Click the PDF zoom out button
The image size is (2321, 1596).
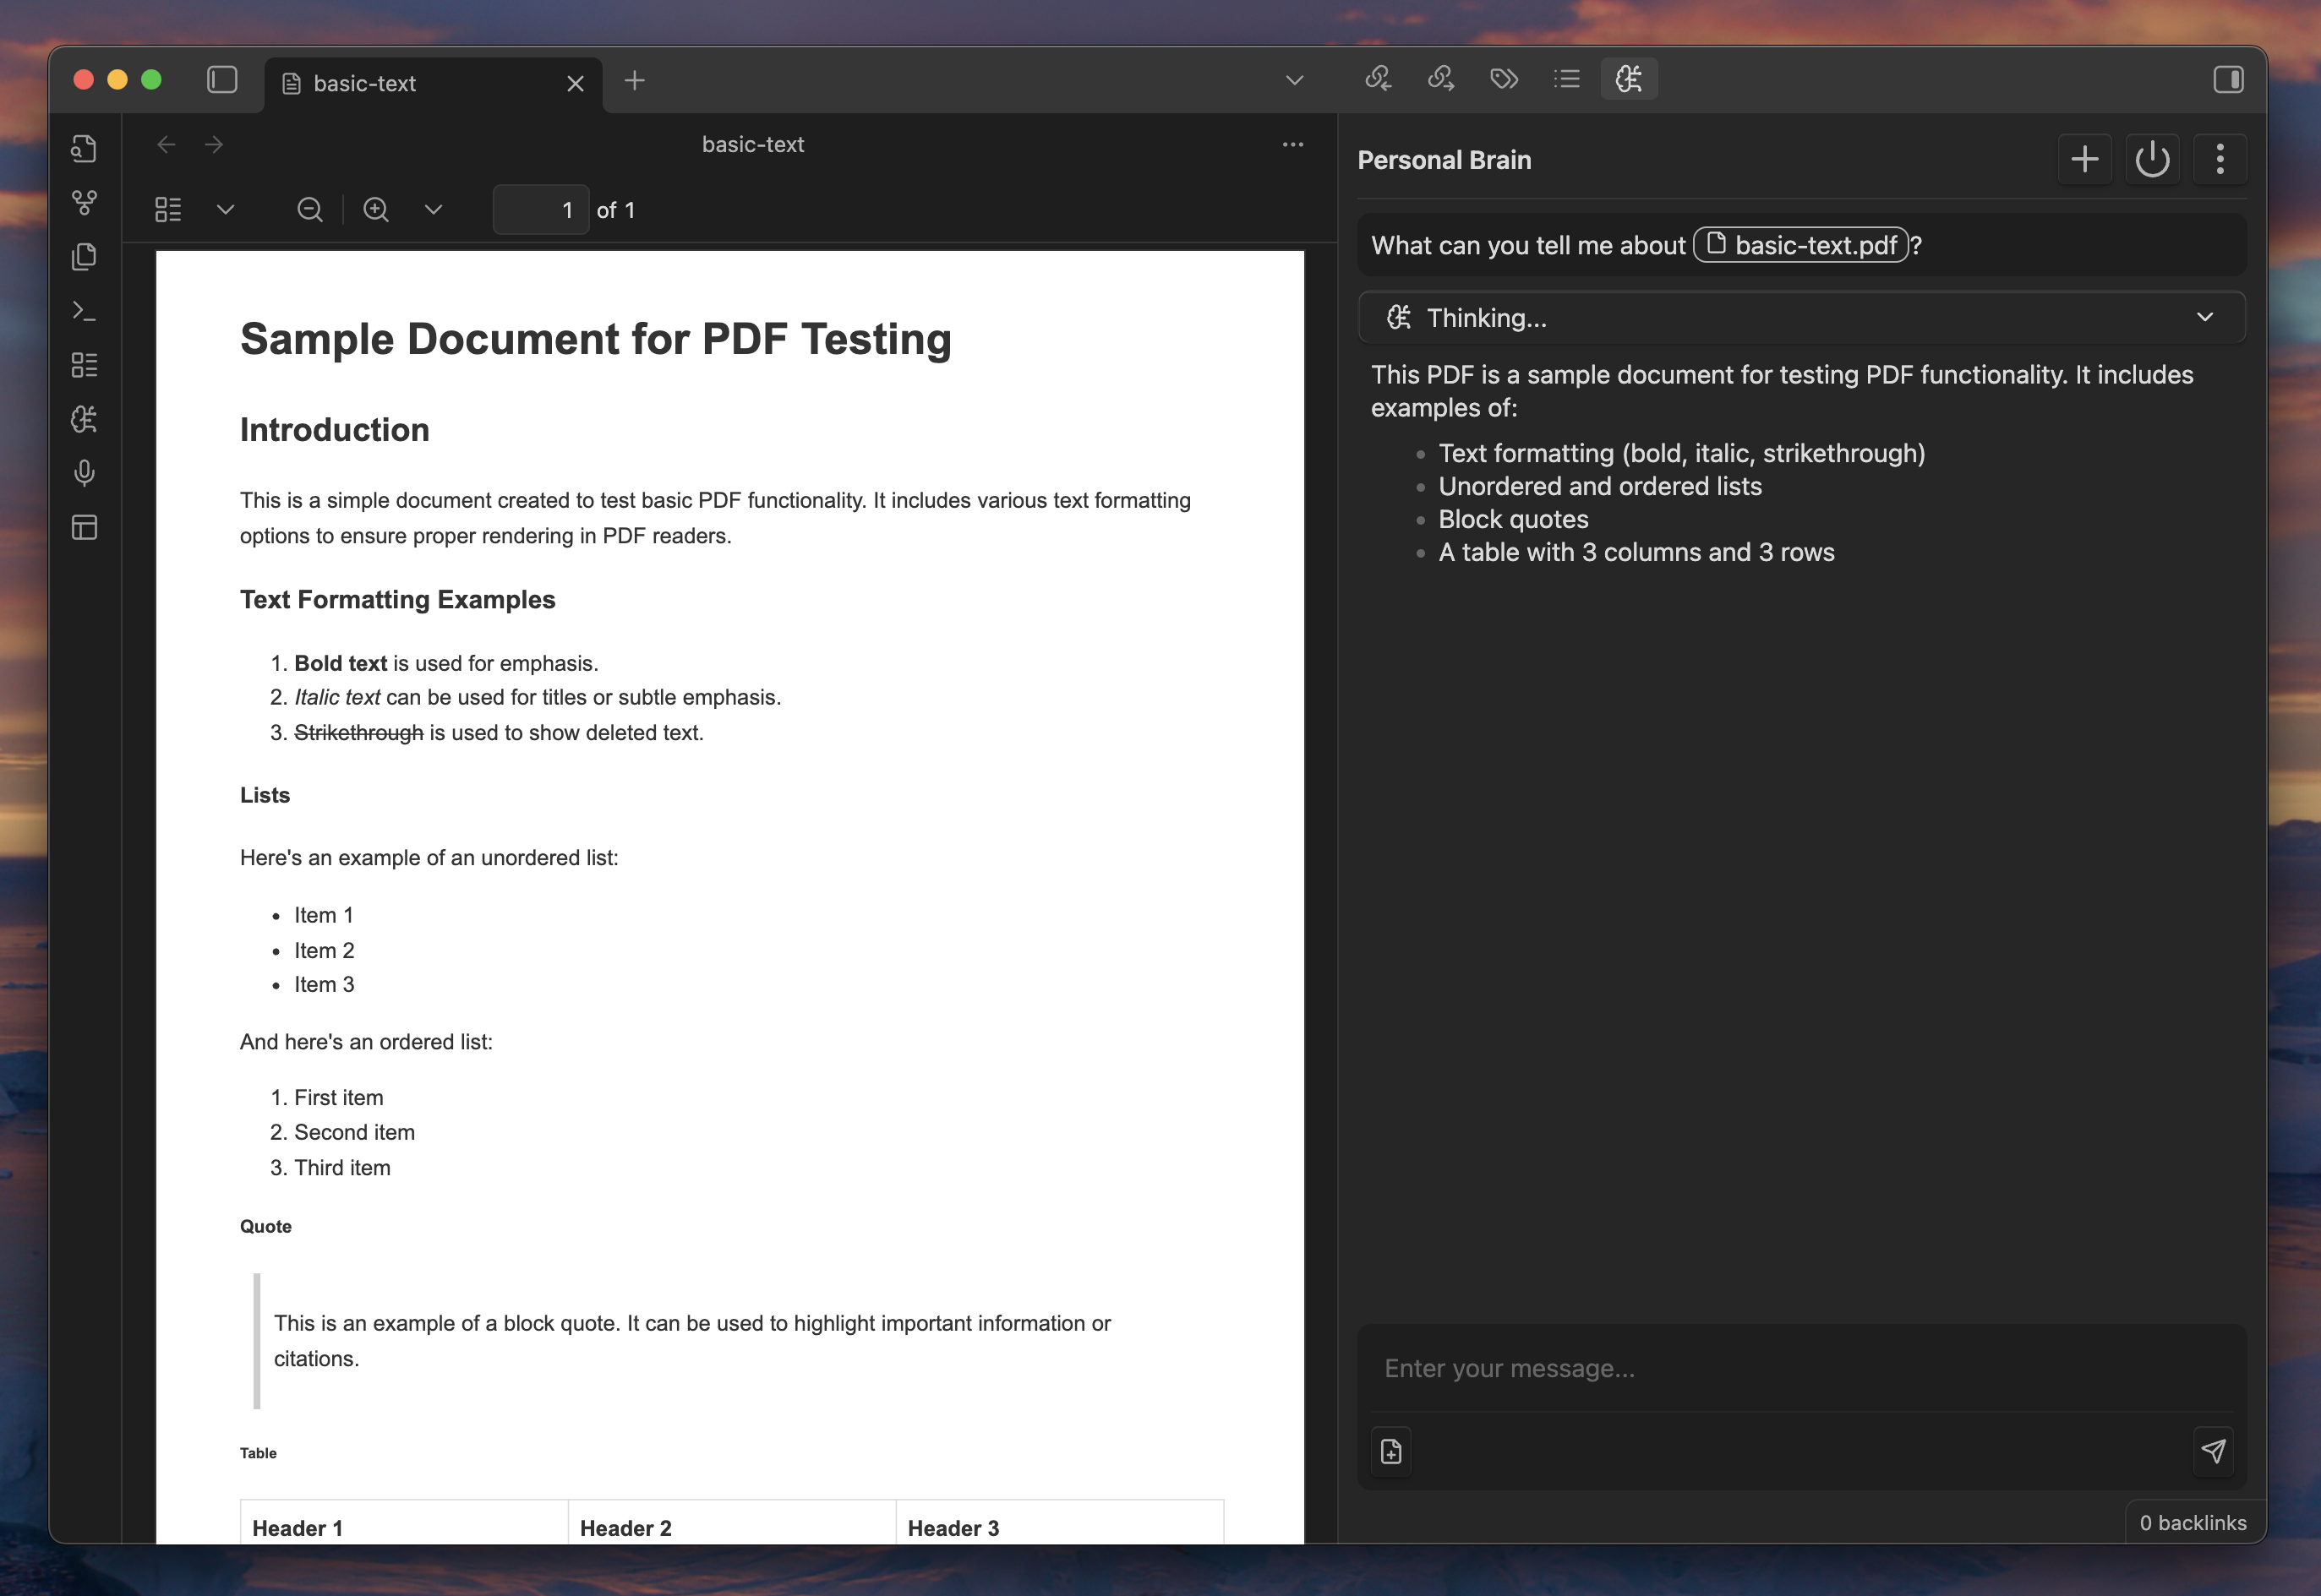coord(310,210)
